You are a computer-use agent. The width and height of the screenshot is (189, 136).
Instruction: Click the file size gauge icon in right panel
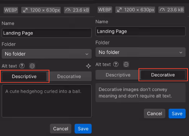pos(162,10)
